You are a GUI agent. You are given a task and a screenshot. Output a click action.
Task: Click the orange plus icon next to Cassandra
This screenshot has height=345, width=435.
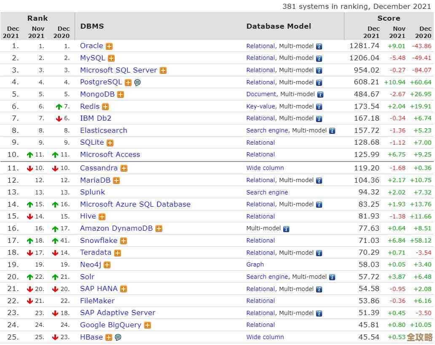point(124,168)
